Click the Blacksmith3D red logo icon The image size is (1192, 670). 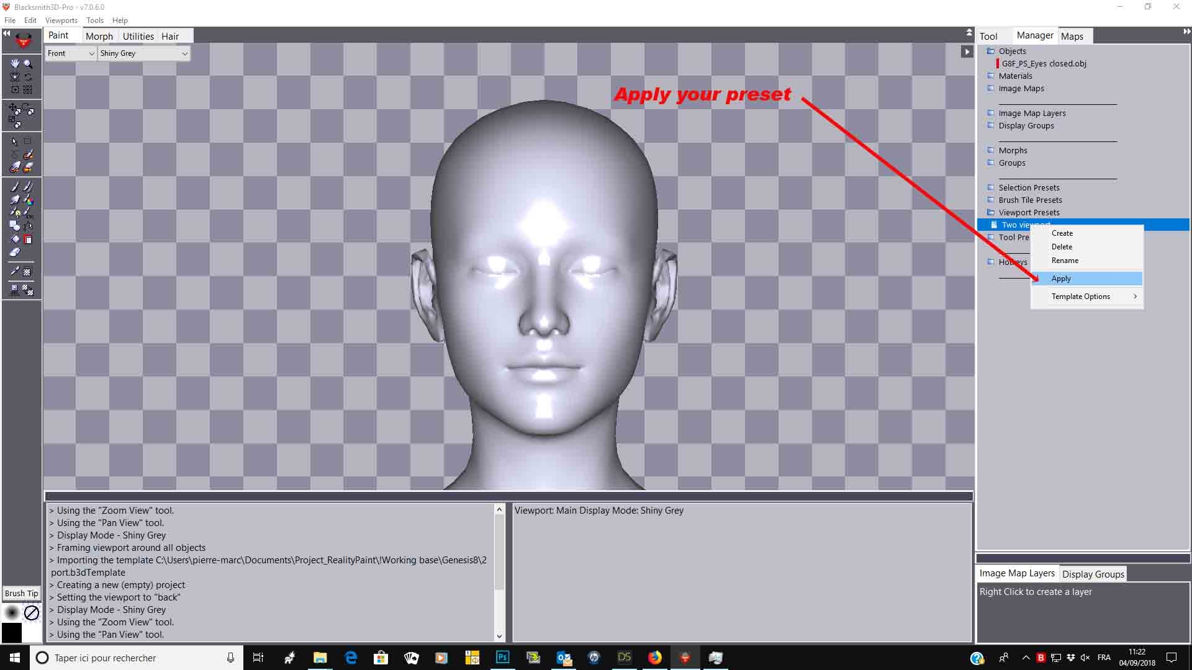tap(24, 41)
